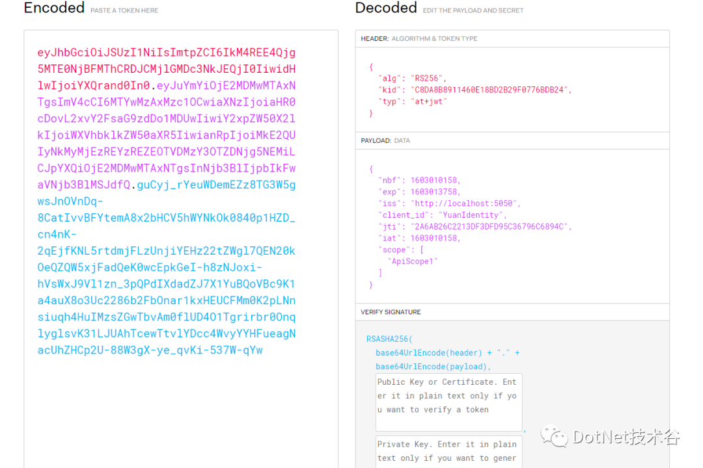Viewport: 703px width, 468px height.
Task: Click the EDIT THE PAYLOAD AND SECRET hint
Action: coord(473,11)
